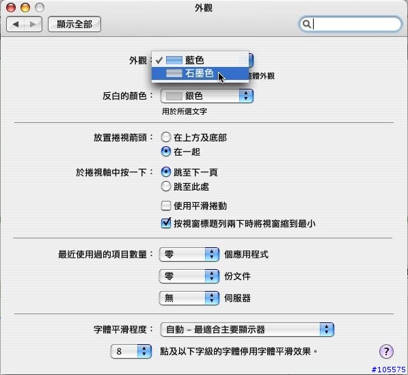Viewport: 408px width, 375px height.
Task: Open the 個應用程式 count dropdown
Action: pos(189,254)
